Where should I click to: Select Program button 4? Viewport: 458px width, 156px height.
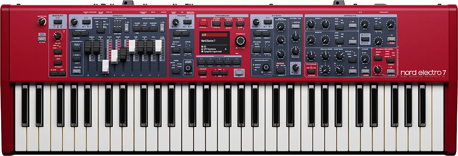(227, 63)
